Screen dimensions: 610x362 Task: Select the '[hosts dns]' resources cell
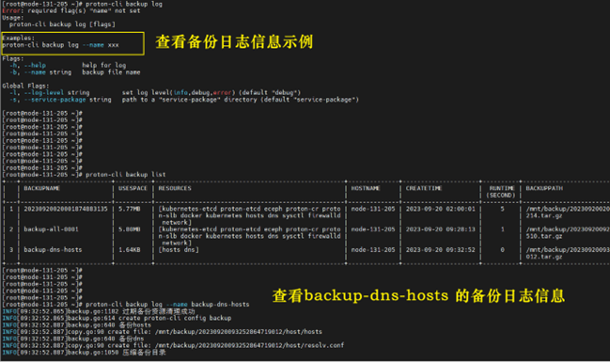179,250
